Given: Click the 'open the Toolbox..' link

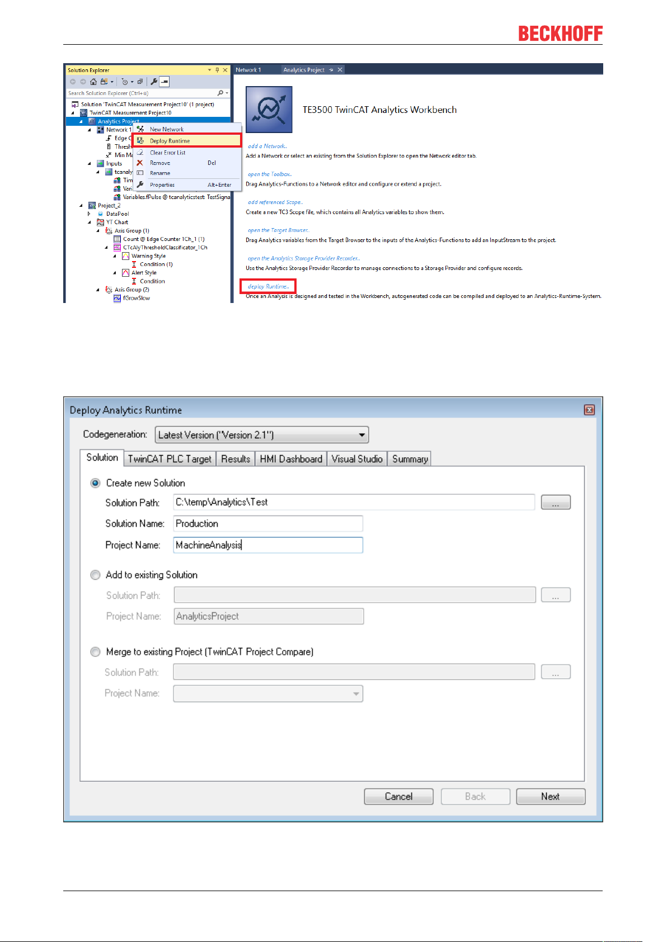Looking at the screenshot, I should click(270, 174).
